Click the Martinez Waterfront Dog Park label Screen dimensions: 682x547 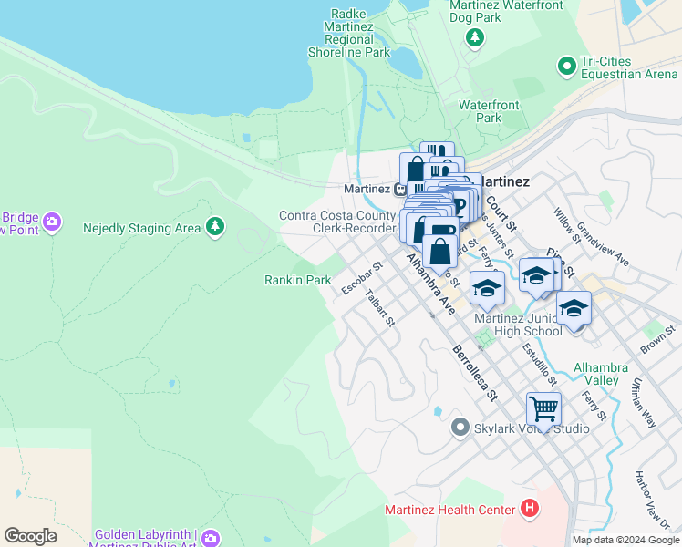[x=506, y=11]
